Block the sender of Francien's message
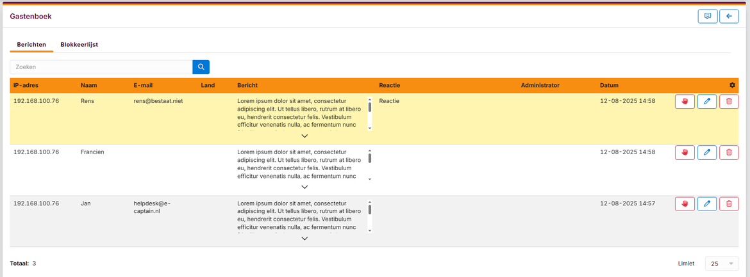 coord(685,152)
